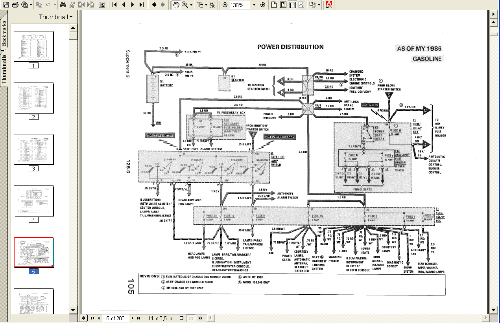The width and height of the screenshot is (500, 323).
Task: Toggle the navigation pane toolbar button
Action: coord(101,5)
